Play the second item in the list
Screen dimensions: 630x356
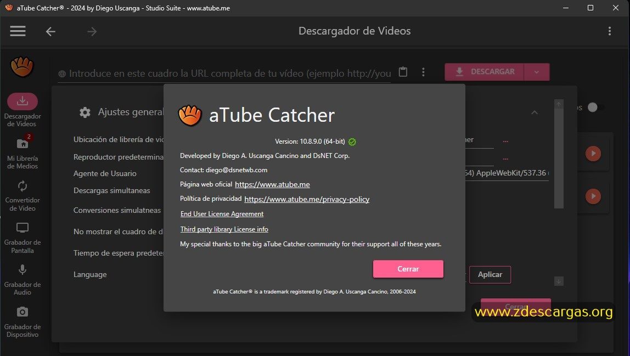click(593, 196)
